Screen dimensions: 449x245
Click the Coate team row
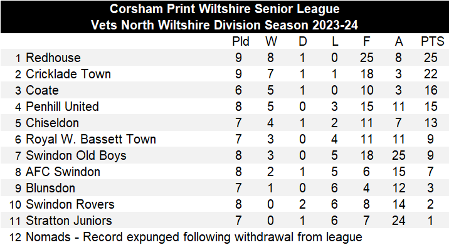pos(224,90)
